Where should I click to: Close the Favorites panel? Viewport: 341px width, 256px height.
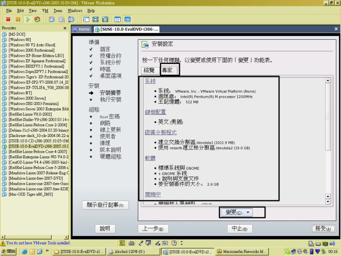click(65, 28)
